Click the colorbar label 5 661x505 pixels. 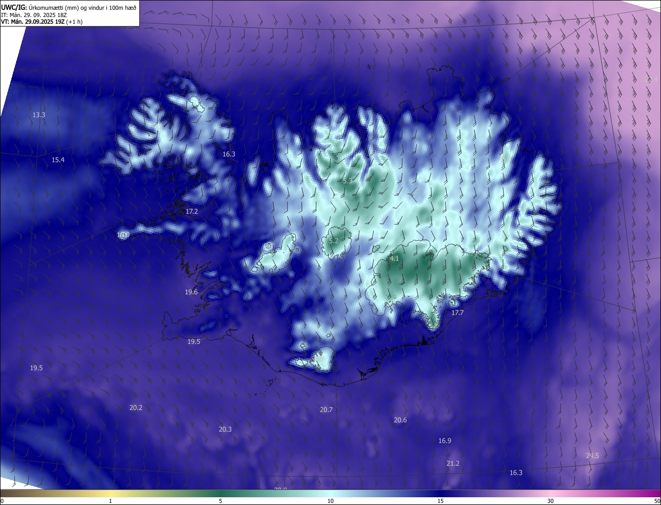[221, 501]
